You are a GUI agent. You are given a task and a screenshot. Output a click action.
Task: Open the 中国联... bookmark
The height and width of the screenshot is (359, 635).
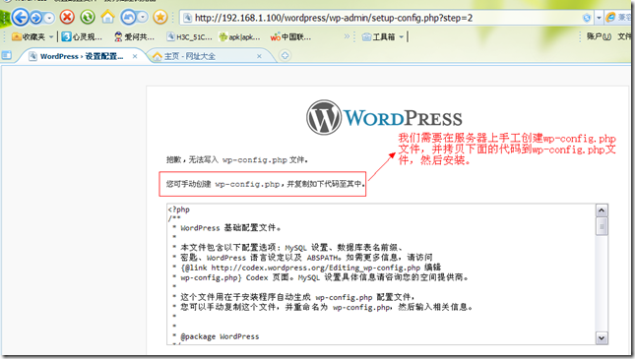pos(290,36)
